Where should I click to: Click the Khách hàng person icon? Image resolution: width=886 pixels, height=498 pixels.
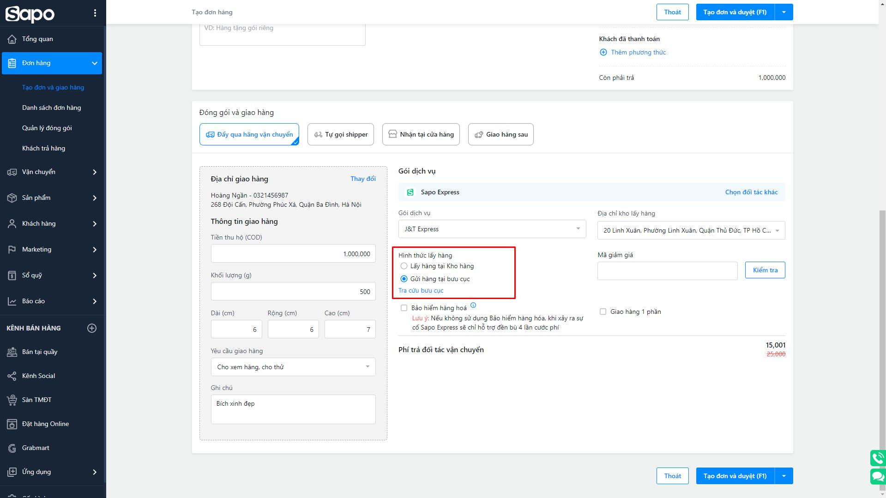point(12,224)
